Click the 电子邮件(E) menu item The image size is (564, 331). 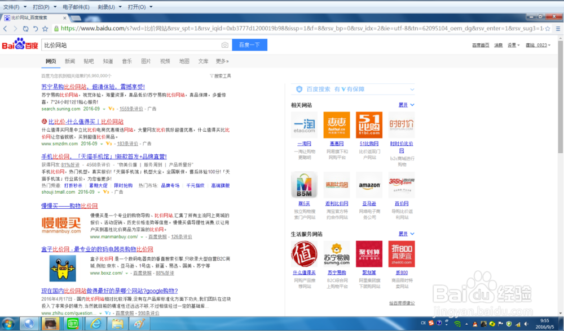click(x=76, y=7)
